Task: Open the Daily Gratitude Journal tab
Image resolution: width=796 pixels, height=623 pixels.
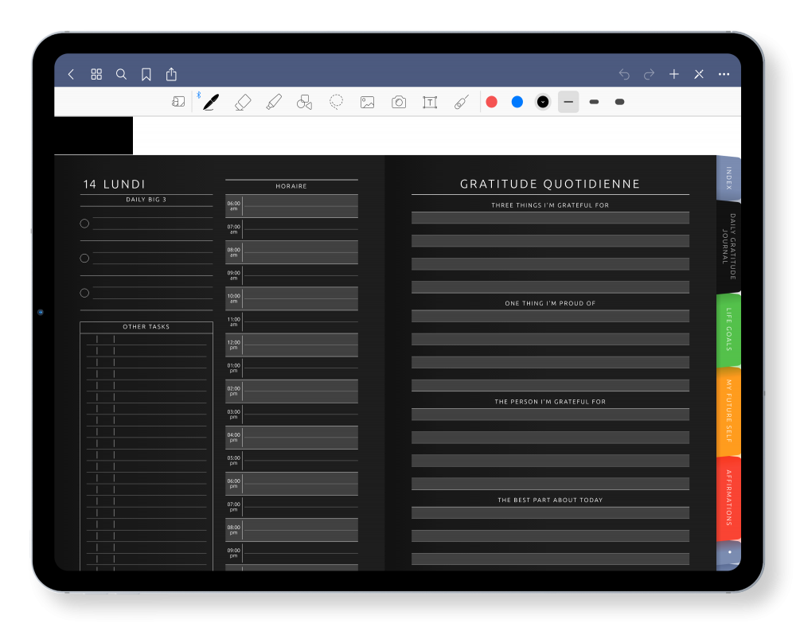Action: pos(728,247)
